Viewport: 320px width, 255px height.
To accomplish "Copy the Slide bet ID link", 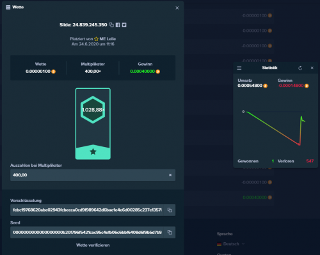I will [111, 25].
